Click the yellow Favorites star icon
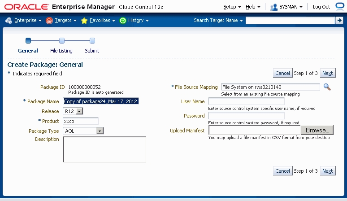 84,21
